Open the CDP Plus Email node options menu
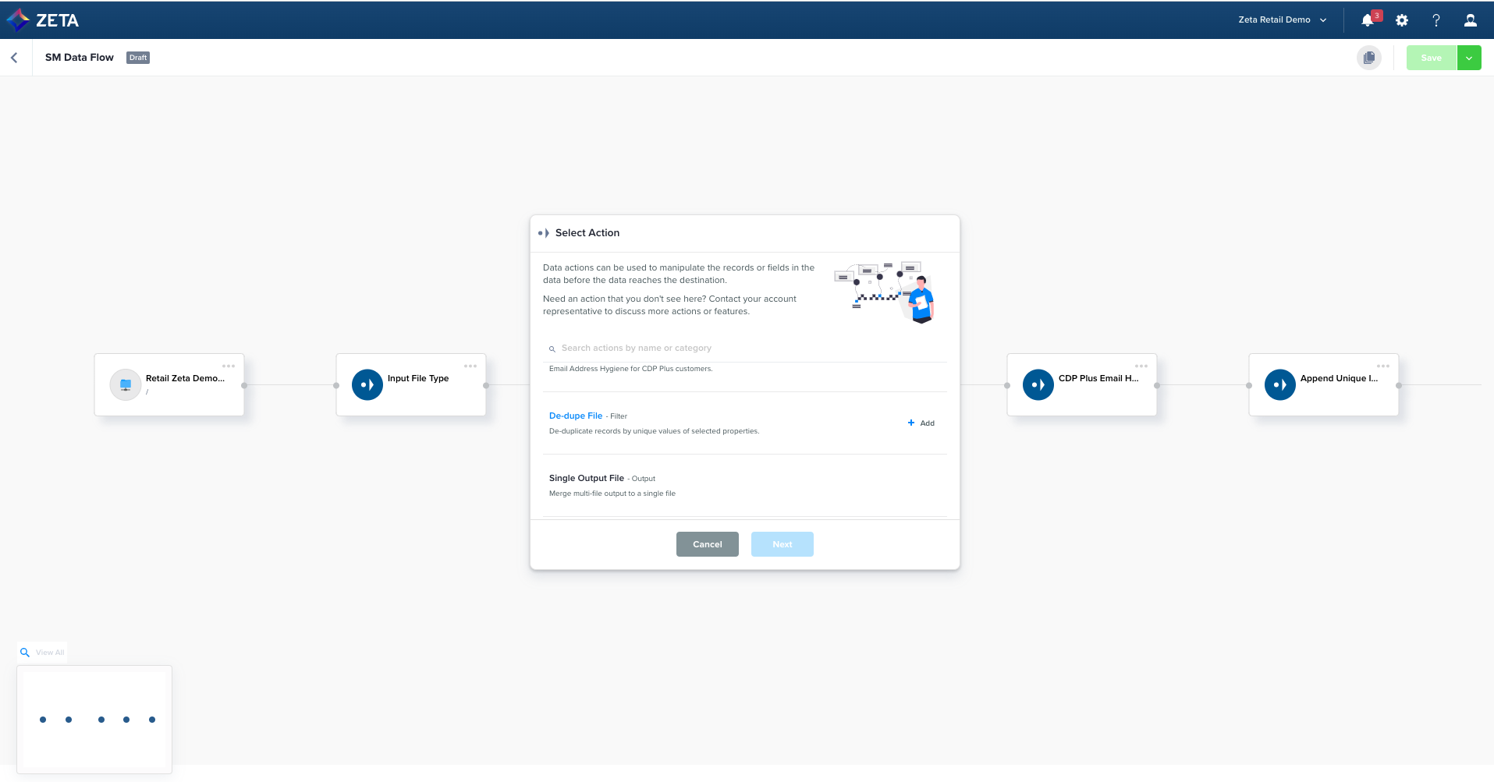The width and height of the screenshot is (1494, 782). pos(1141,366)
